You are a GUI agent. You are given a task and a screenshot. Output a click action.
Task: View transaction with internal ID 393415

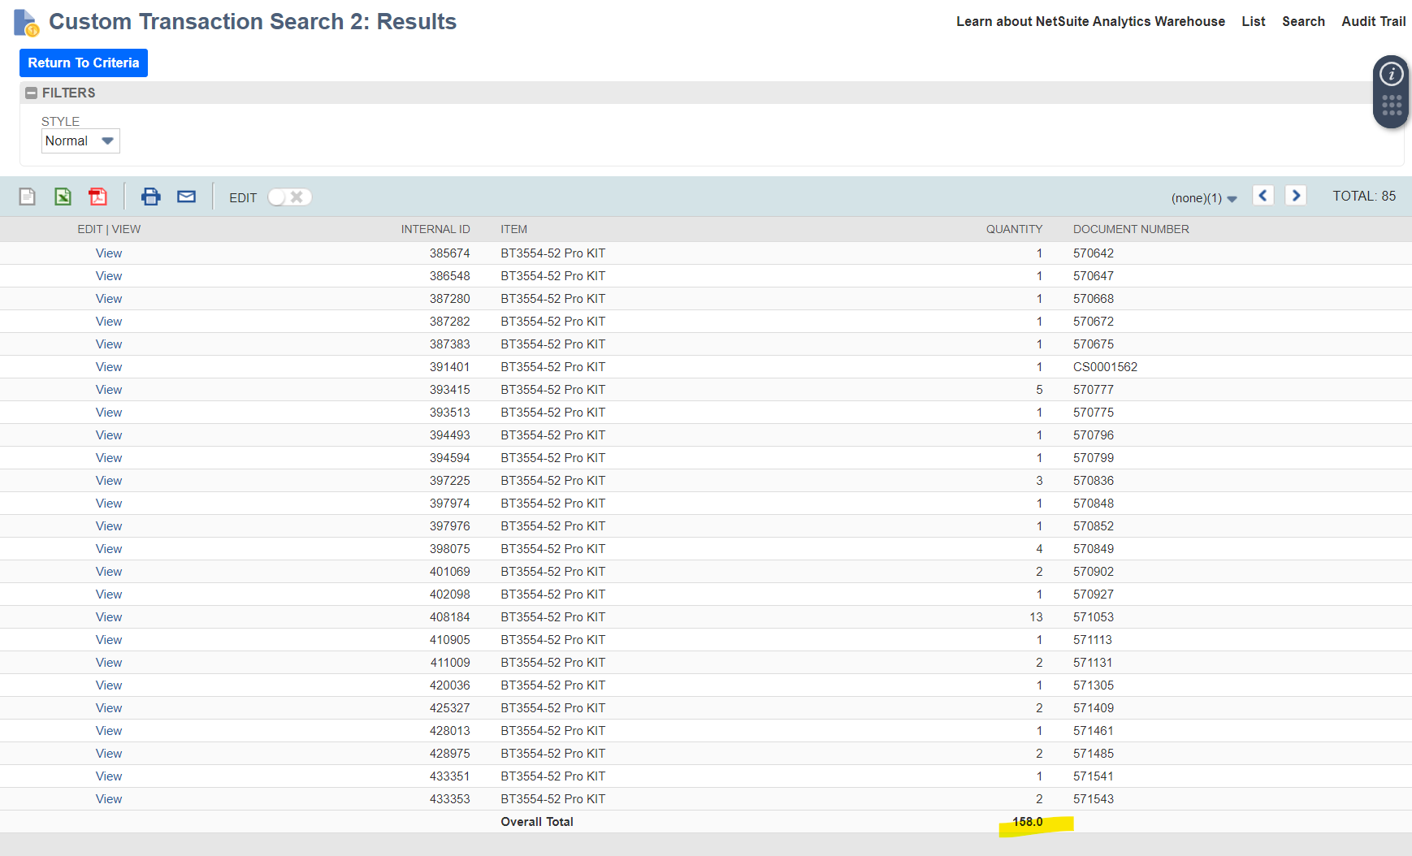point(109,390)
